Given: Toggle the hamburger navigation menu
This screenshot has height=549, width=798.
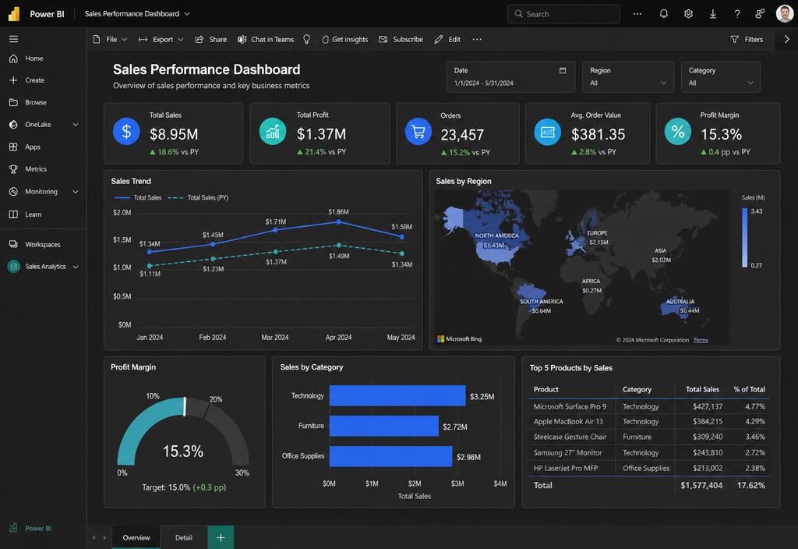Looking at the screenshot, I should tap(14, 39).
